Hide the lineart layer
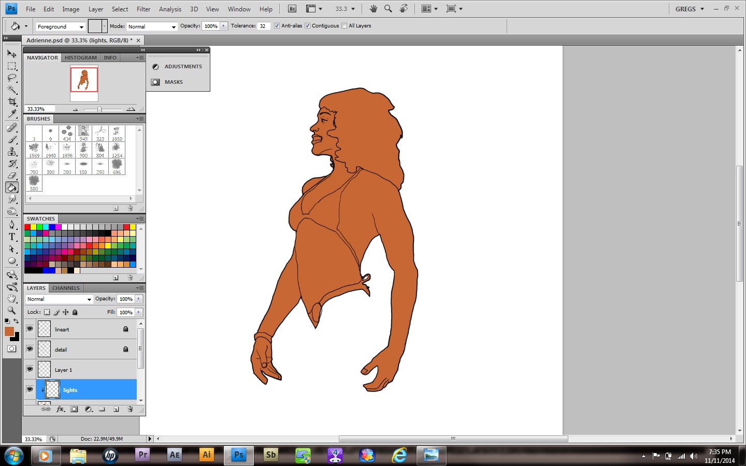Image resolution: width=746 pixels, height=466 pixels. pos(30,329)
